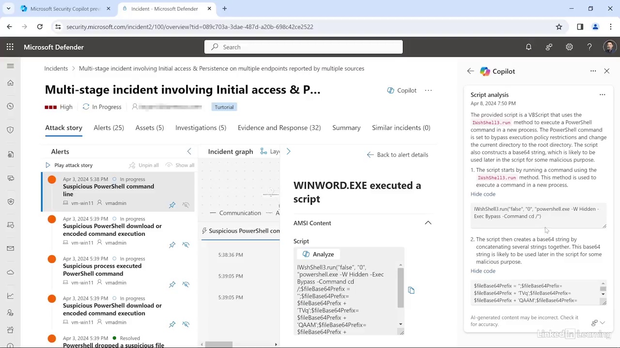Image resolution: width=620 pixels, height=348 pixels.
Task: Go to Home in left sidebar
Action: (10, 83)
